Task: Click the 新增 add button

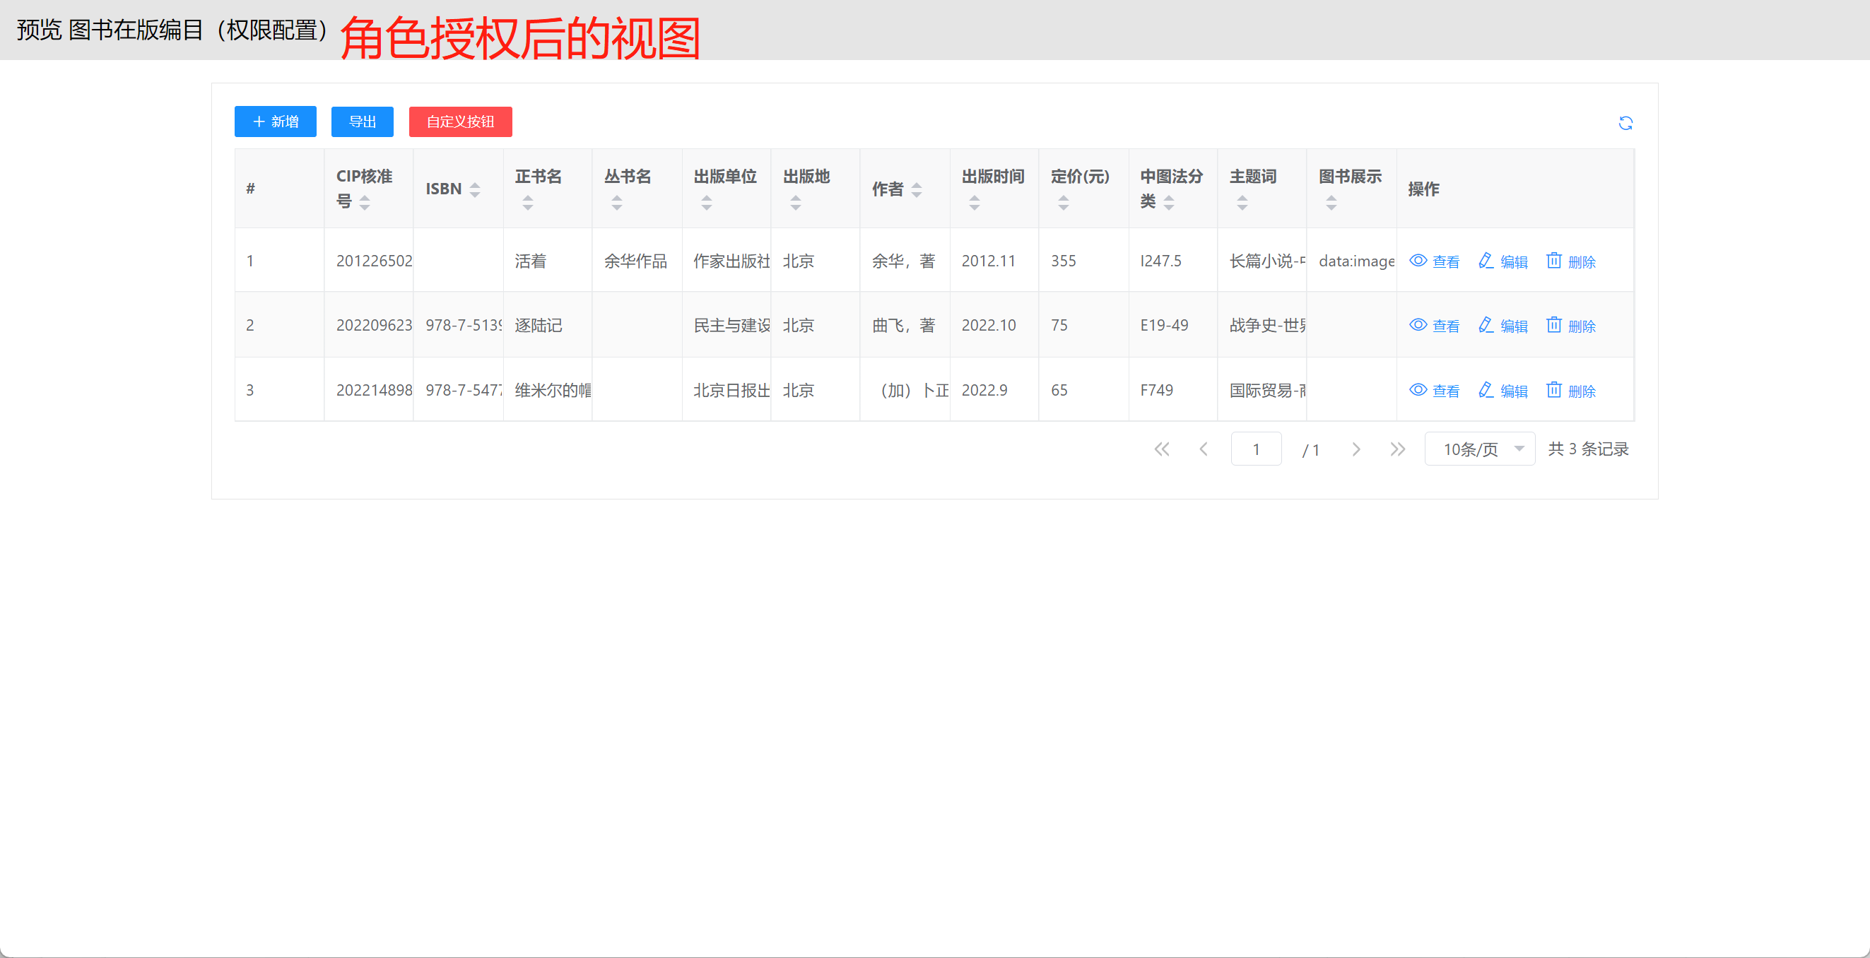Action: pyautogui.click(x=275, y=122)
